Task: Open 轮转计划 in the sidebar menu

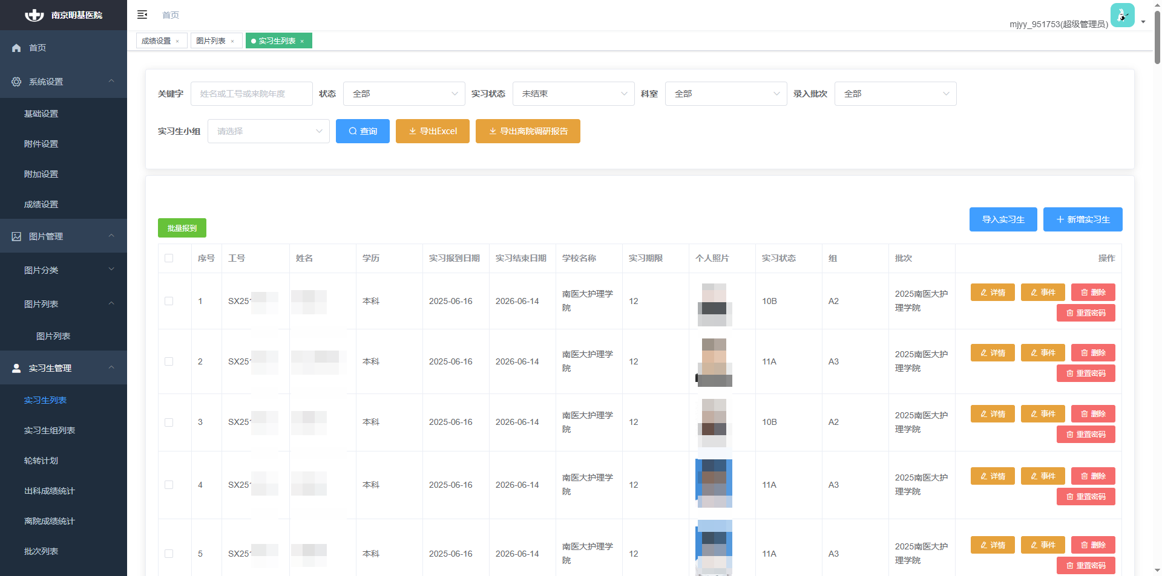Action: click(x=41, y=461)
